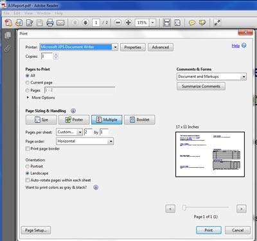Screen dimensions: 257x241
Task: Toggle Auto-rotate pages within each sheet
Action: pyautogui.click(x=28, y=180)
